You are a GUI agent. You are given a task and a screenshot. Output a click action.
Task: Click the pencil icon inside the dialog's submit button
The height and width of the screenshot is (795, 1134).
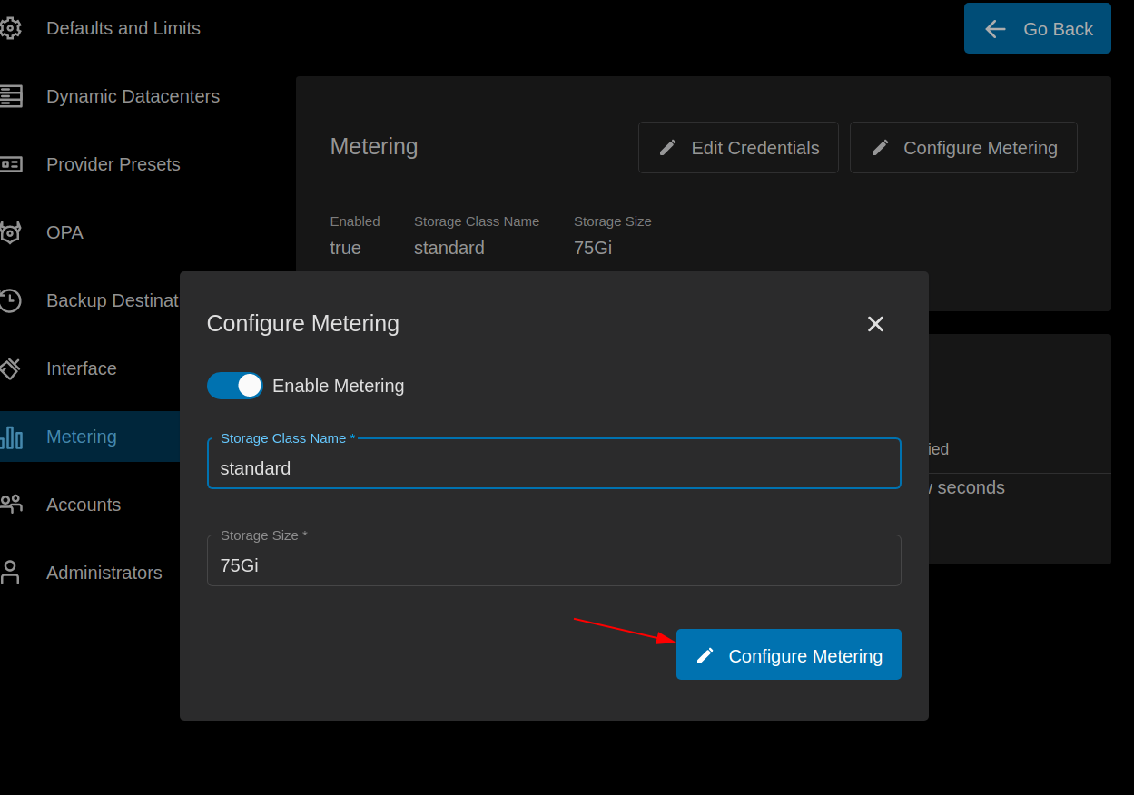pyautogui.click(x=707, y=654)
